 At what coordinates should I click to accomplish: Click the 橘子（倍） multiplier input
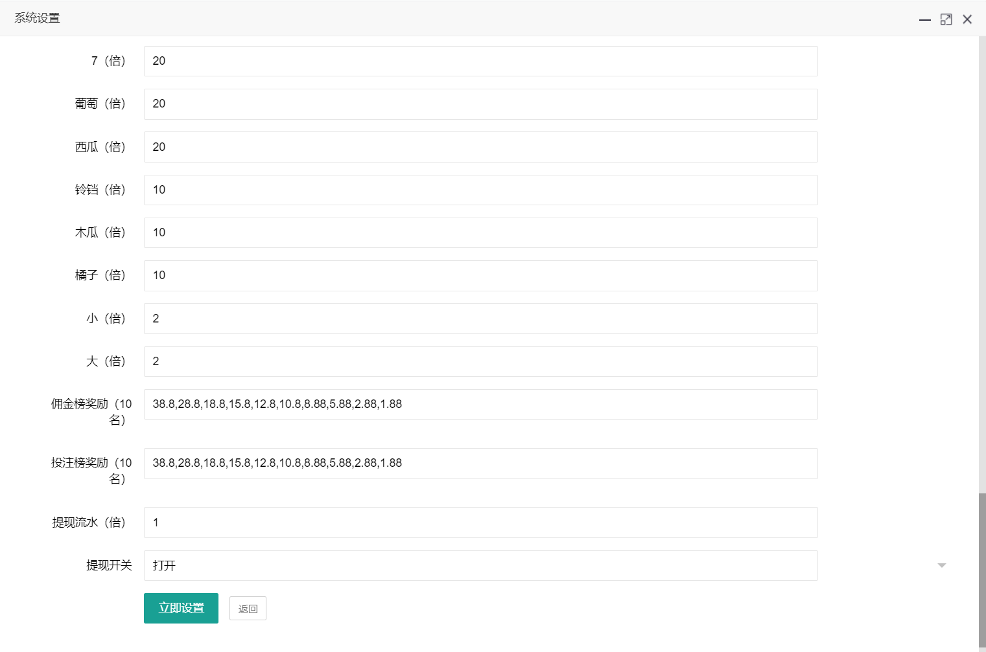click(x=480, y=275)
